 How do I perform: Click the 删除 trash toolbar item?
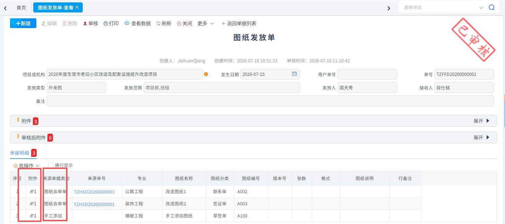click(70, 24)
